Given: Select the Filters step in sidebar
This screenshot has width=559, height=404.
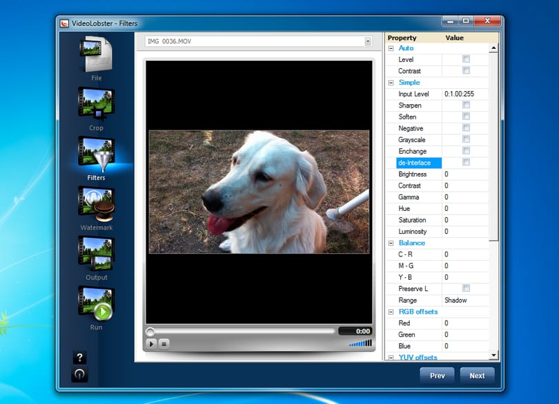Looking at the screenshot, I should (96, 159).
